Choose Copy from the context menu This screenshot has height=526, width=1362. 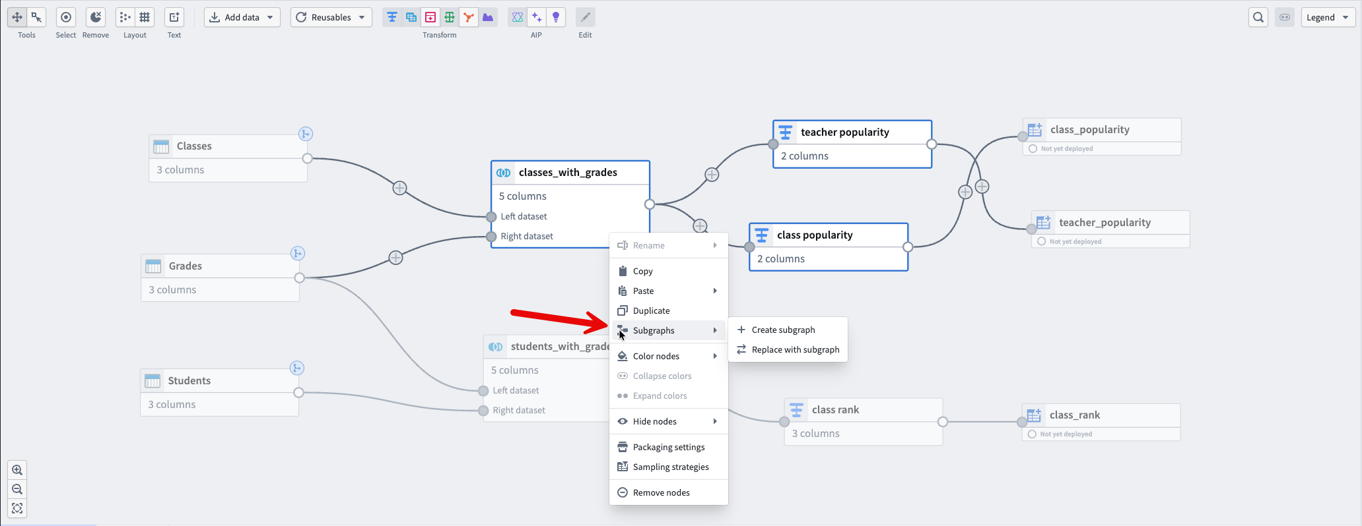(669, 271)
